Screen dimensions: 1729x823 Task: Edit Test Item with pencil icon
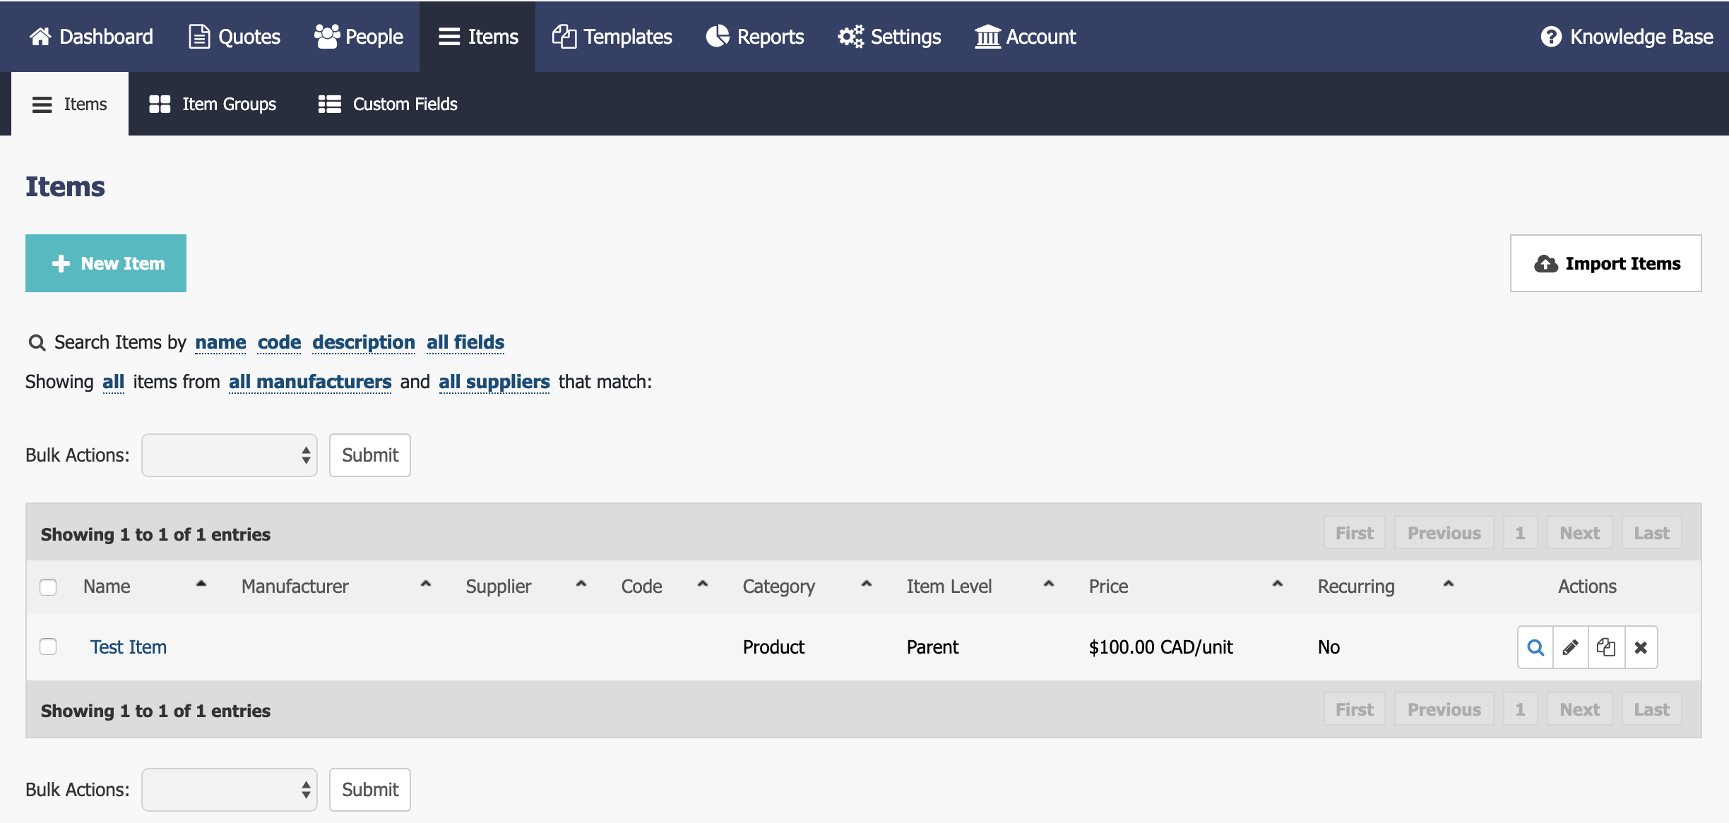1571,647
